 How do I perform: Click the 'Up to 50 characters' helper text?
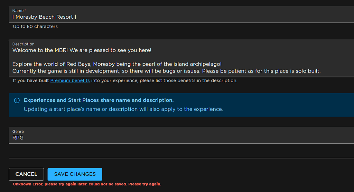[35, 26]
